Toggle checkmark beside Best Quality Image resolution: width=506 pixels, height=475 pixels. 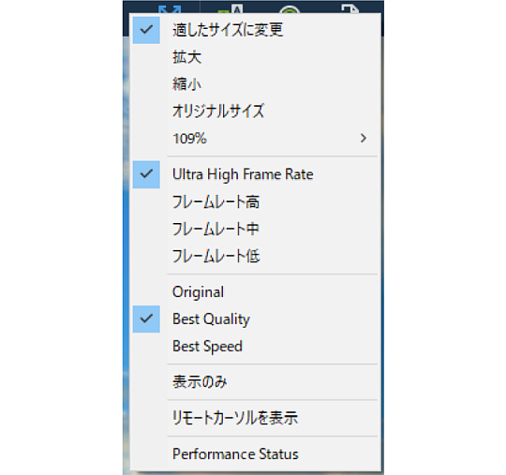point(146,319)
